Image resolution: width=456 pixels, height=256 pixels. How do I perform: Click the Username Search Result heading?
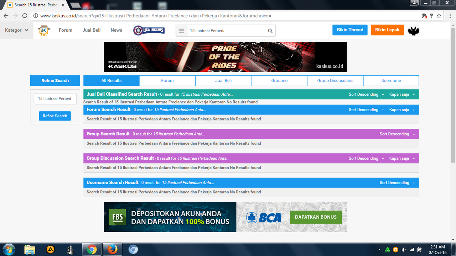(113, 182)
